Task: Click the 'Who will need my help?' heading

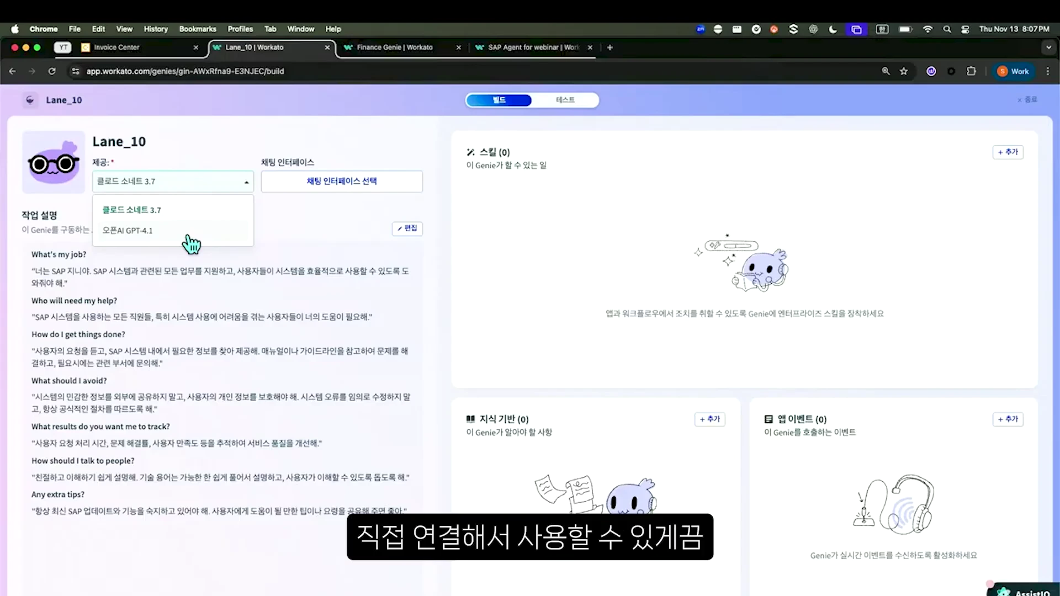Action: (x=74, y=301)
